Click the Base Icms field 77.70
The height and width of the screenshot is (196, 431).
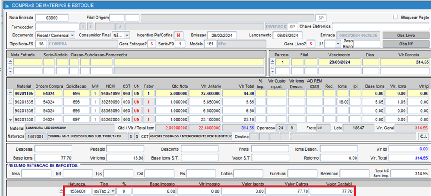coord(53,158)
